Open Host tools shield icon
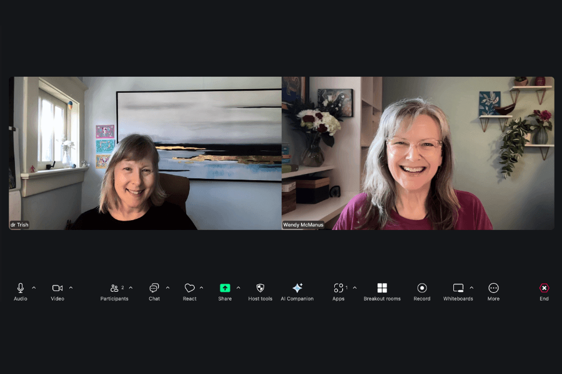Viewport: 562px width, 374px height. click(260, 288)
